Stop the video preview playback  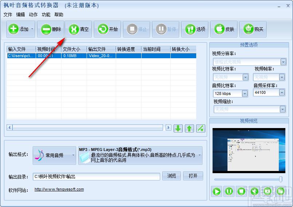pyautogui.click(x=241, y=191)
